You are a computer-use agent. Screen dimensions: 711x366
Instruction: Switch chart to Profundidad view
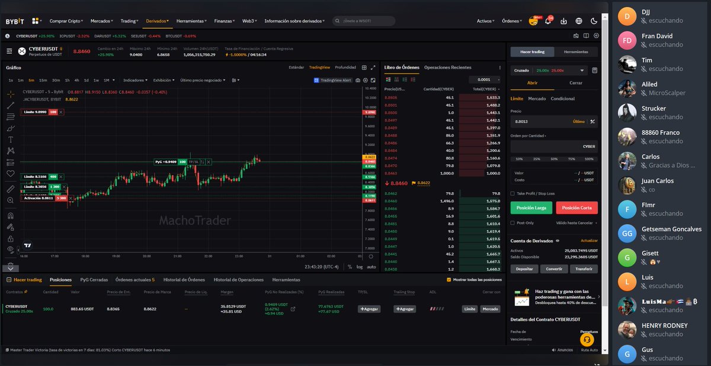click(345, 67)
